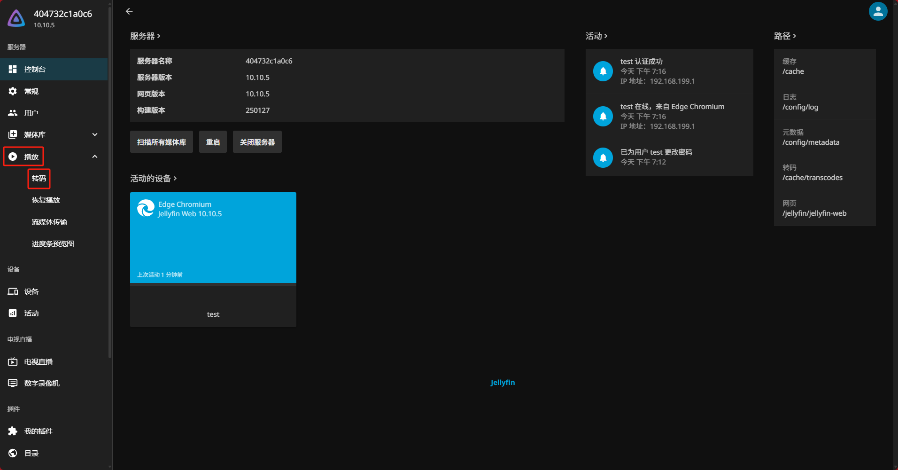Go back using the arrow icon
The width and height of the screenshot is (898, 470).
129,11
